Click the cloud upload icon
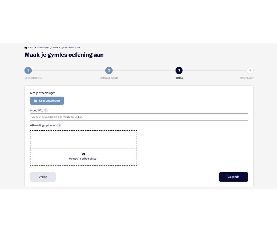Image resolution: width=277 pixels, height=232 pixels. pyautogui.click(x=84, y=154)
